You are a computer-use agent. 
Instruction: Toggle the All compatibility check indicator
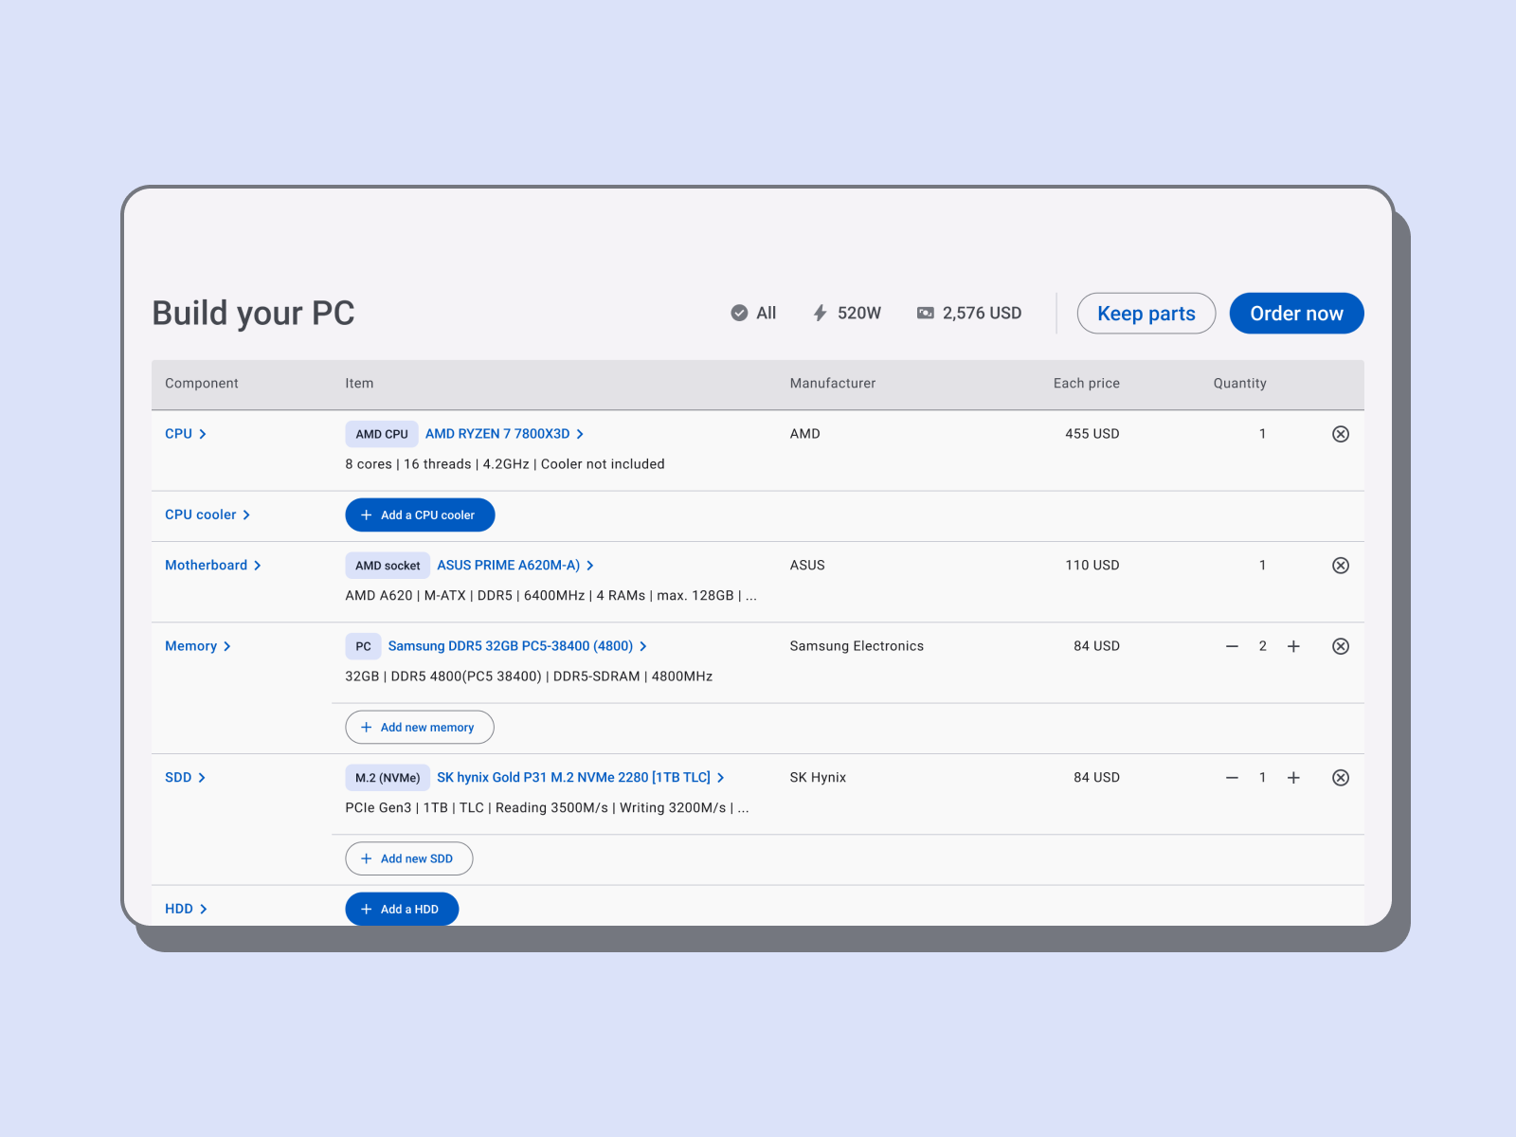point(753,313)
